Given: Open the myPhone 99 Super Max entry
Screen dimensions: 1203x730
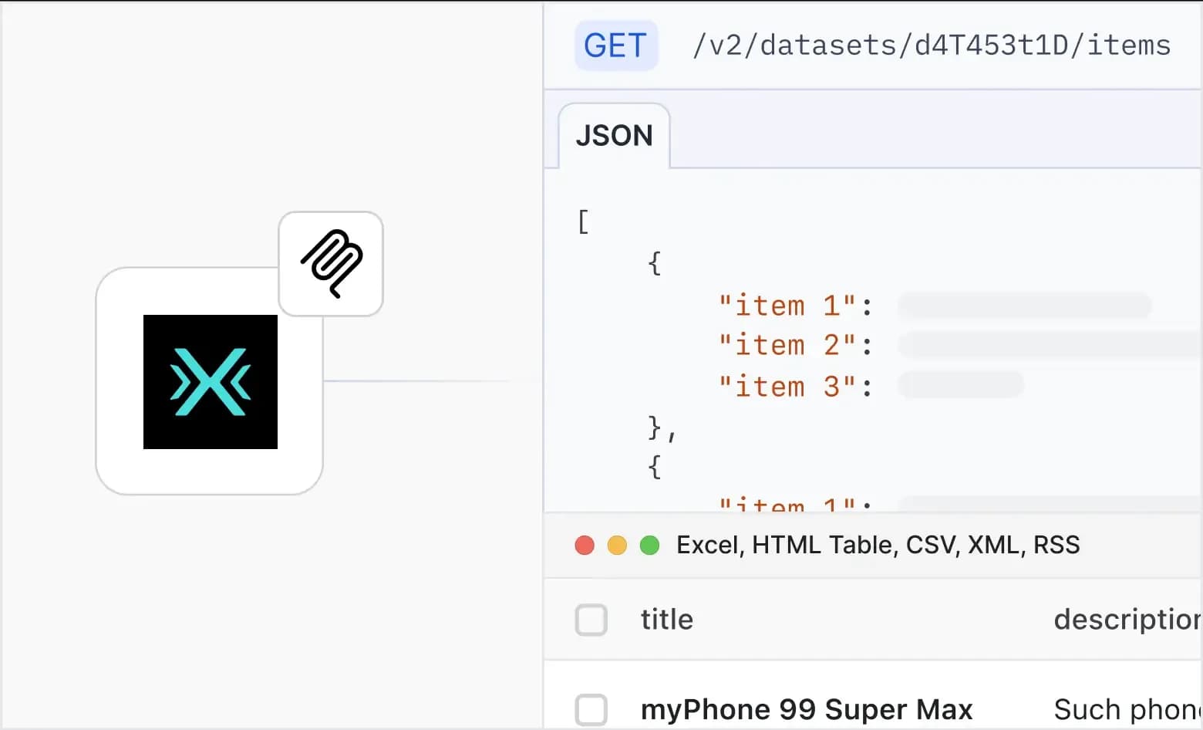Looking at the screenshot, I should click(806, 709).
